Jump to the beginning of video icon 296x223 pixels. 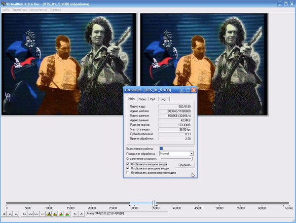pos(24,214)
